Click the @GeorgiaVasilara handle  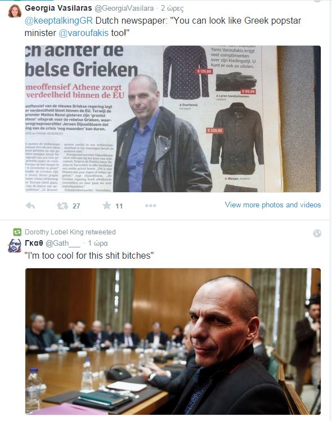(124, 8)
